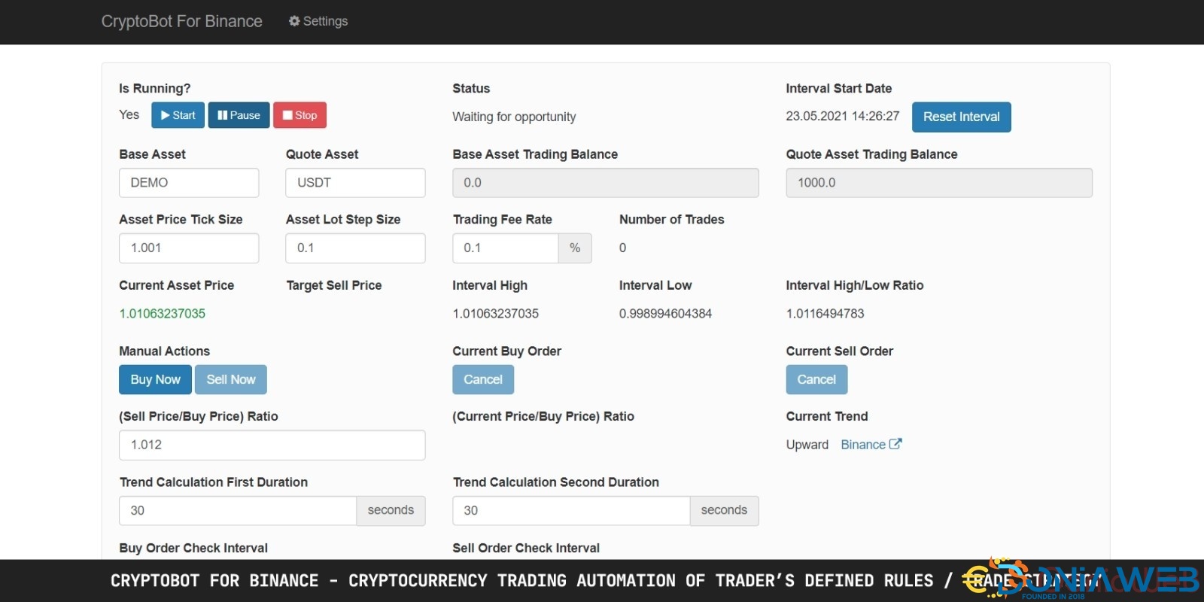Select the Interval Start Date 23.05.2021 14:26:27

pos(843,116)
